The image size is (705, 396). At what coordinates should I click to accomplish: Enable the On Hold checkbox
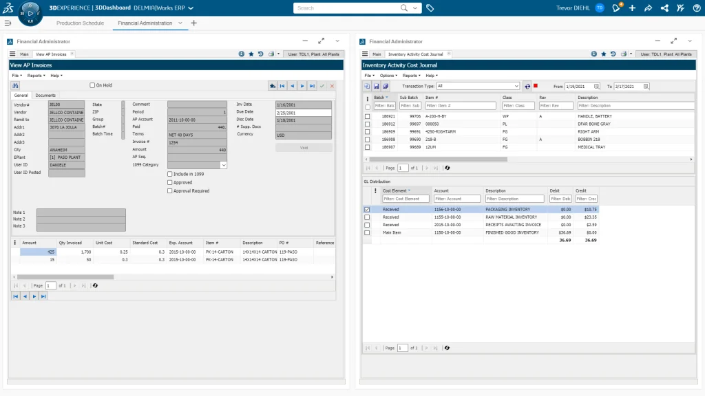point(93,85)
